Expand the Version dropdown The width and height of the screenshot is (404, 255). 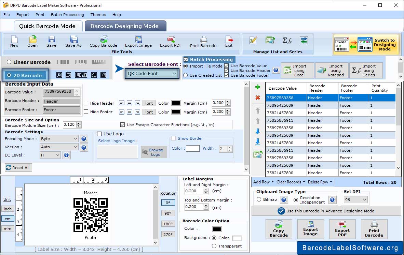59,147
